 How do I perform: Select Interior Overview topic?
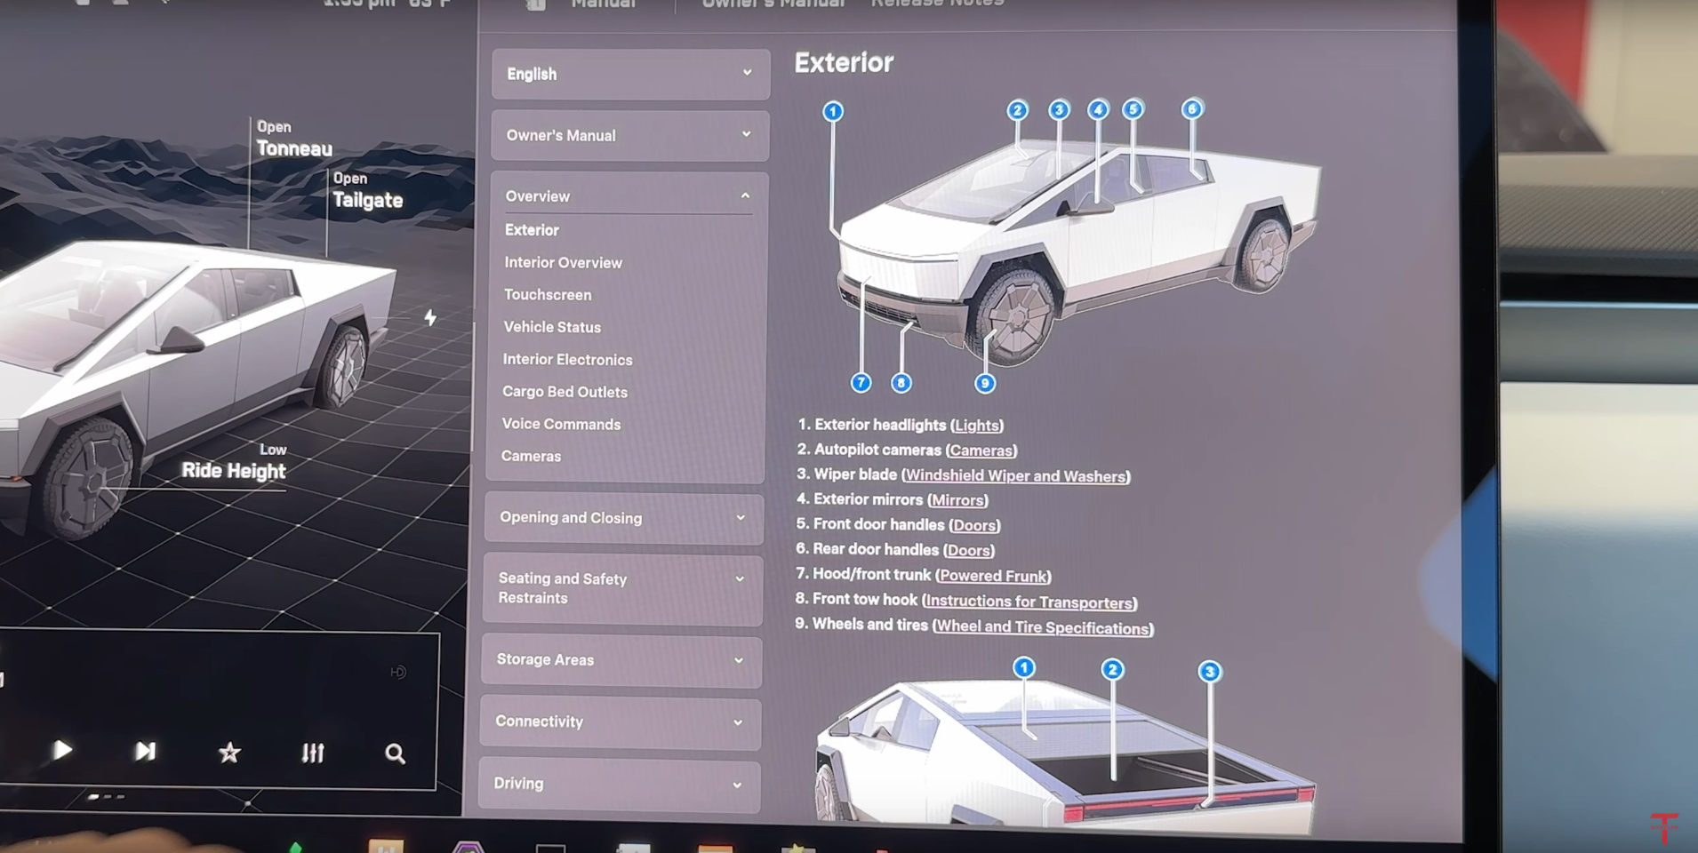pyautogui.click(x=563, y=263)
